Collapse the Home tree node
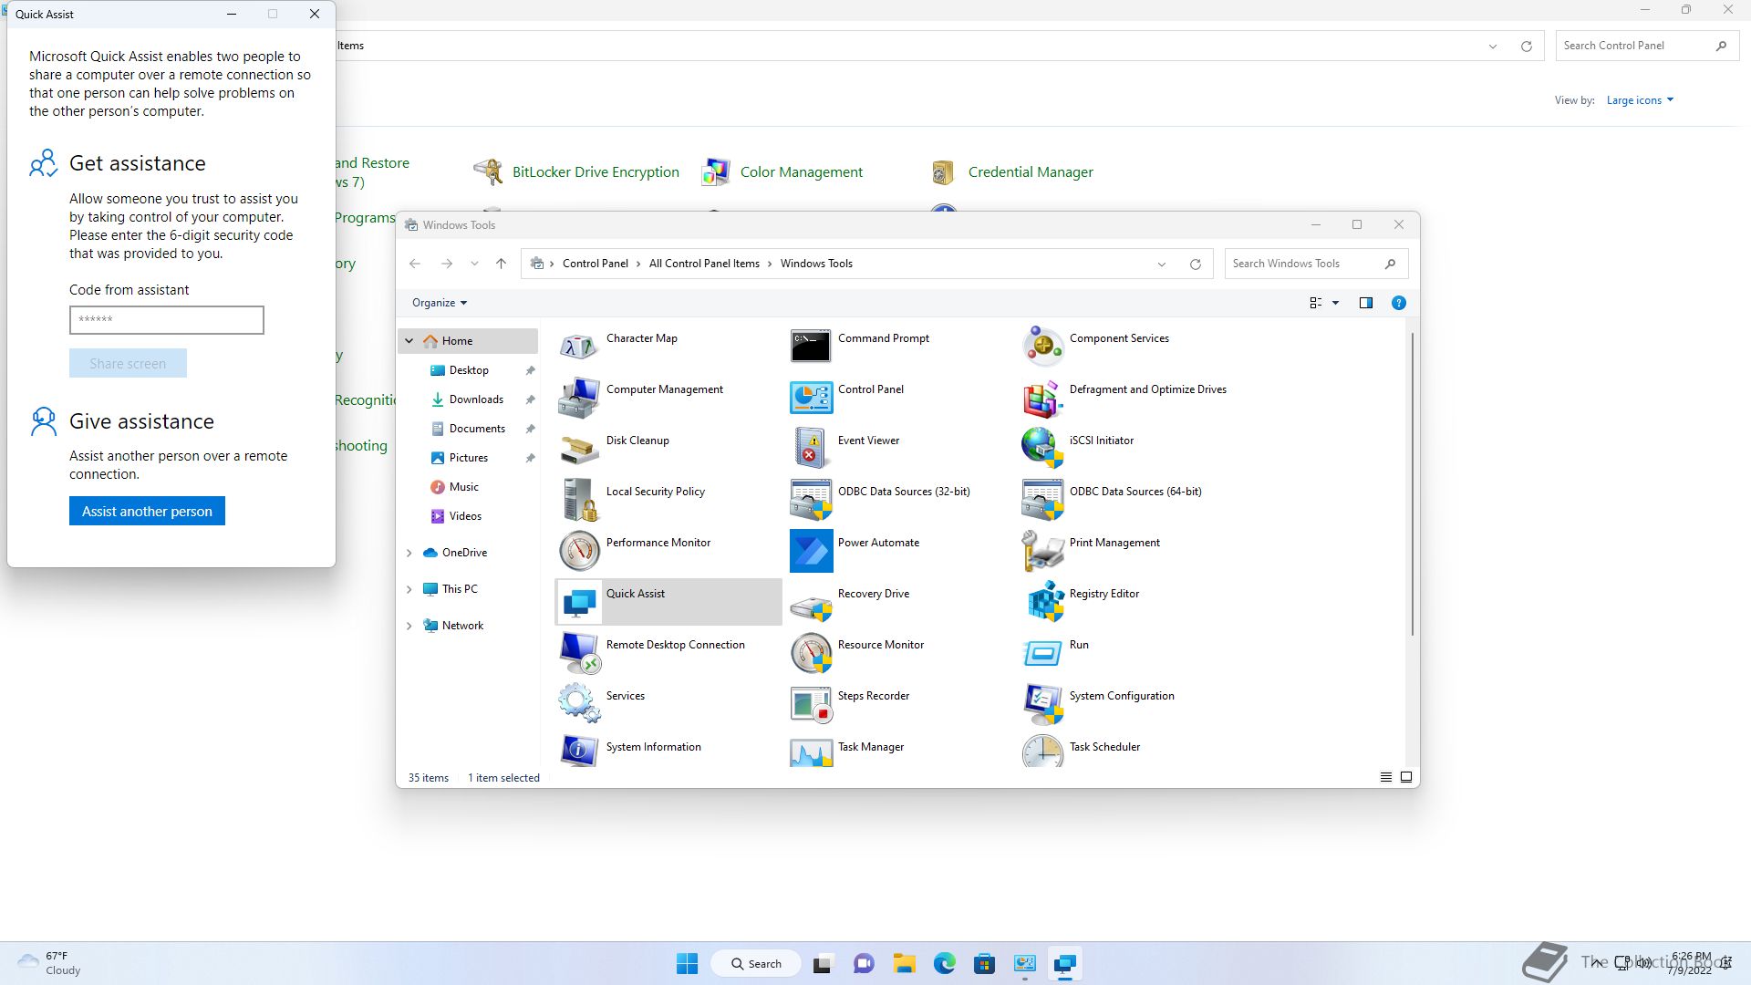This screenshot has width=1751, height=985. coord(409,341)
